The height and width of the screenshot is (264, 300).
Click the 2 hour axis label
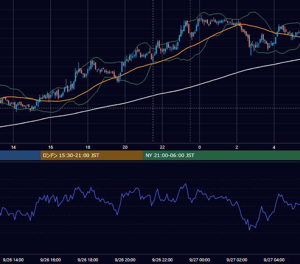tap(237, 147)
